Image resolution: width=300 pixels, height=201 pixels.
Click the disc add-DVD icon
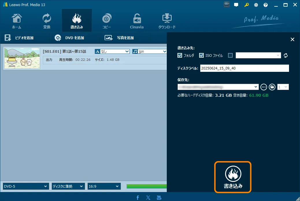click(58, 38)
